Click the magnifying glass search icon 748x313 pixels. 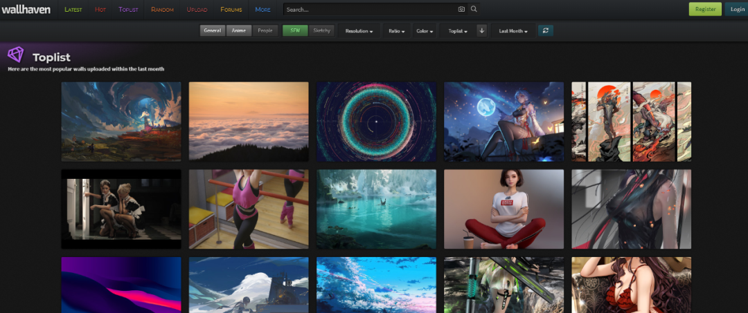(474, 9)
